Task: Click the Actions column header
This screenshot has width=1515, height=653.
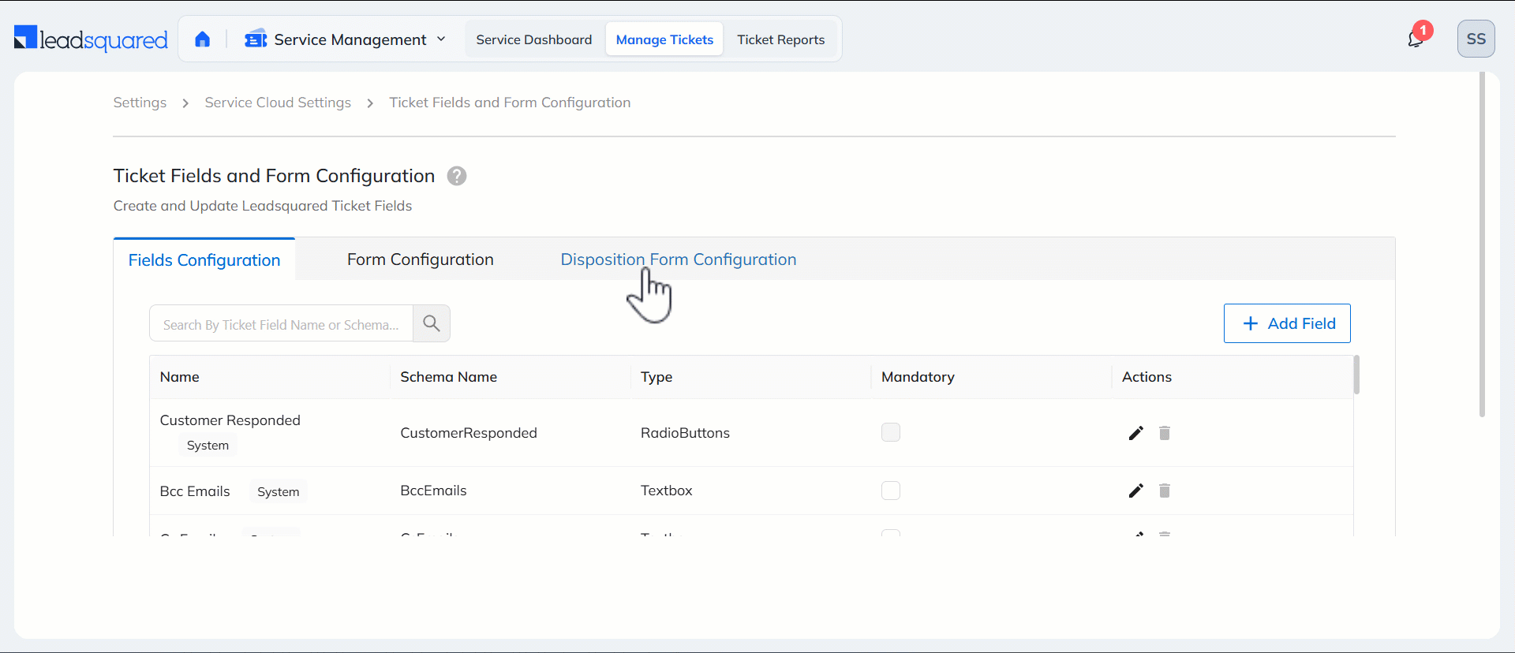Action: pos(1147,377)
